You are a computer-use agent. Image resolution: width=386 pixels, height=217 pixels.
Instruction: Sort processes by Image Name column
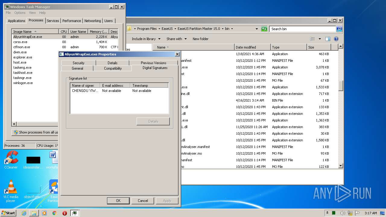click(35, 32)
